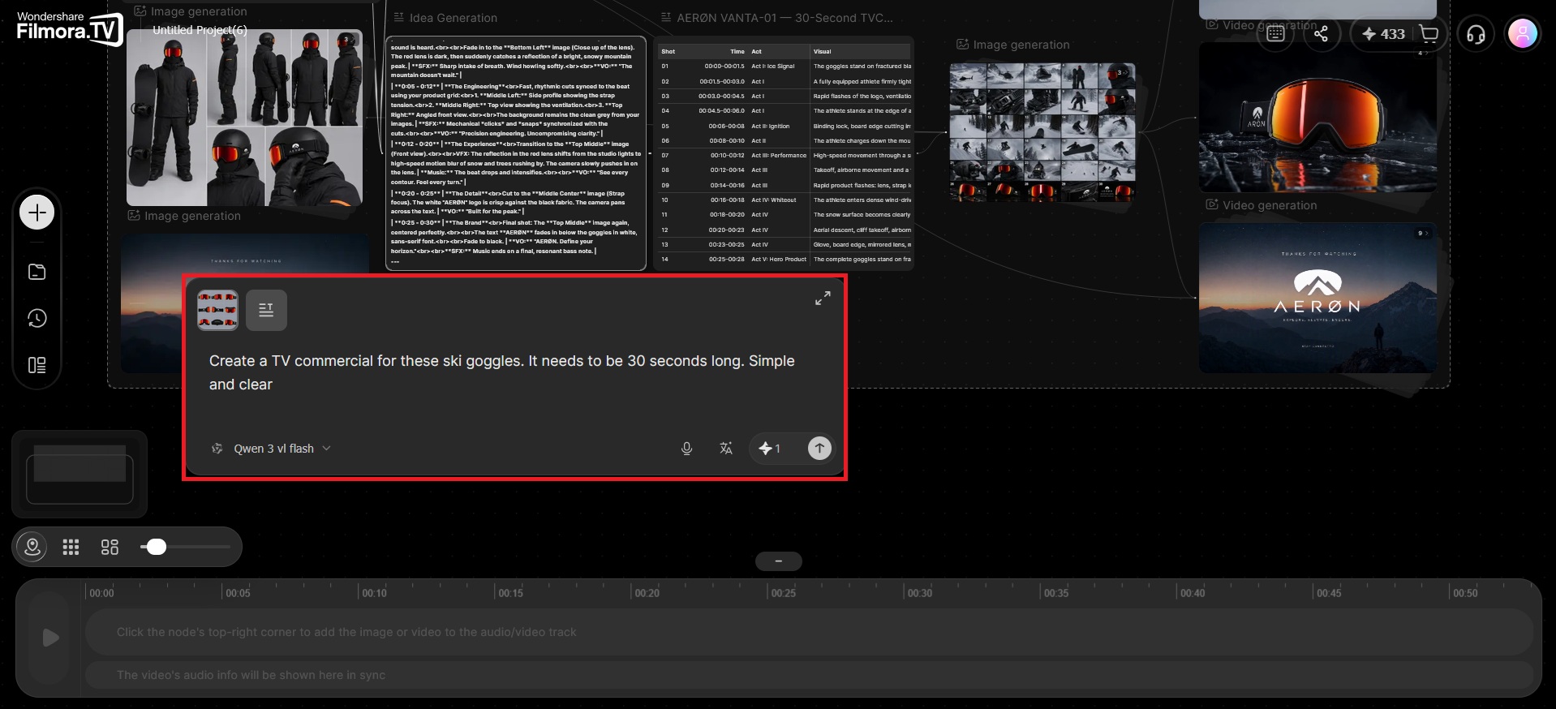Viewport: 1556px width, 709px height.
Task: Select the Idea Generation node label
Action: [x=453, y=18]
